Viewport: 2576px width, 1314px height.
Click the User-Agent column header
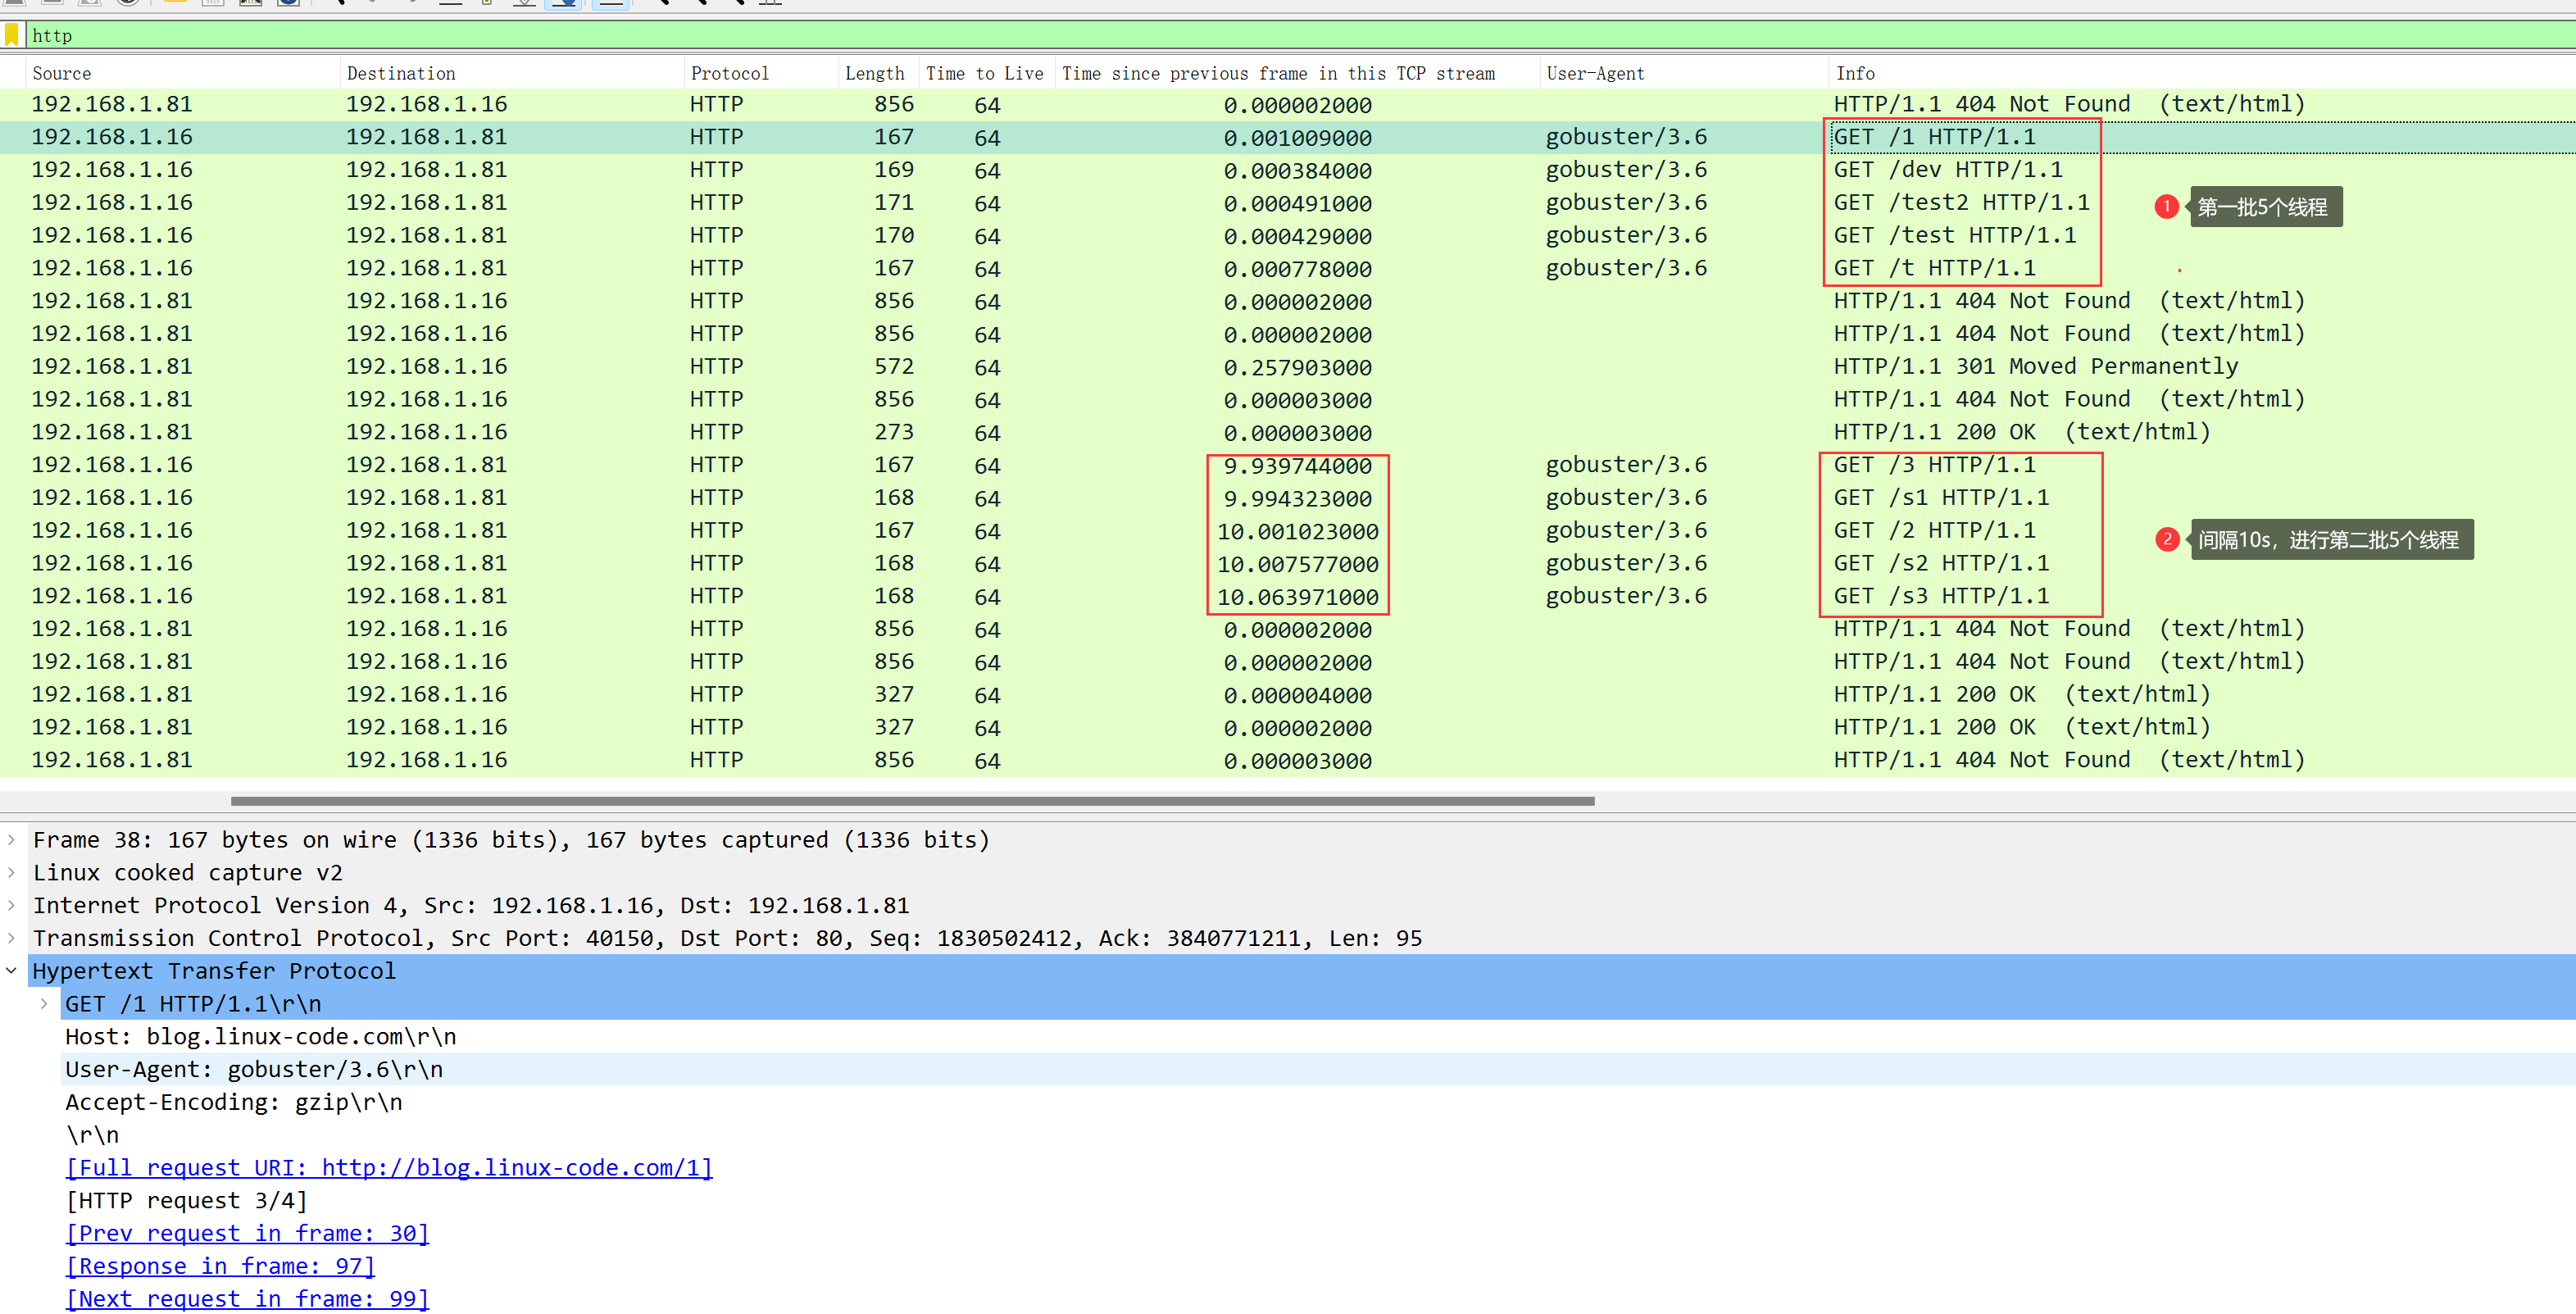tap(1684, 73)
